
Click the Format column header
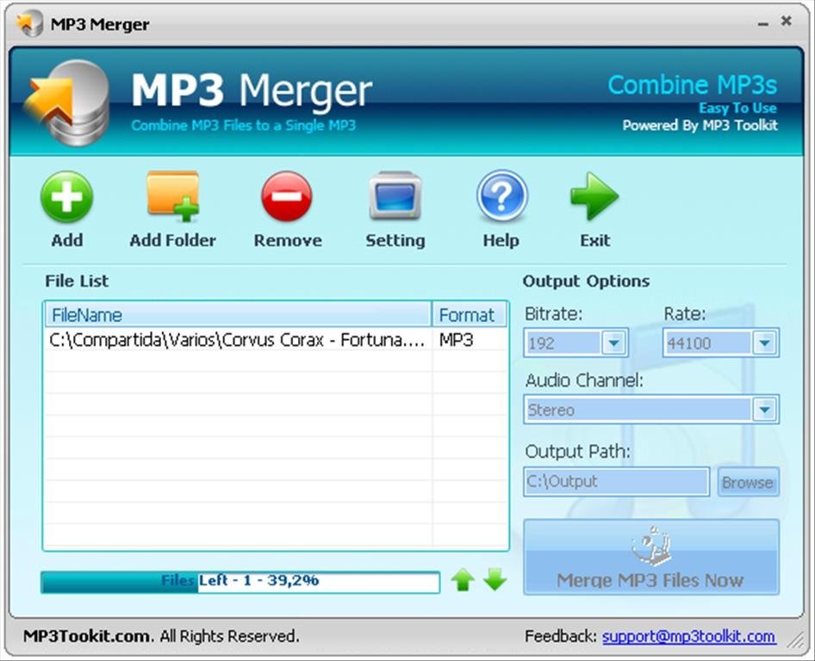pyautogui.click(x=470, y=315)
